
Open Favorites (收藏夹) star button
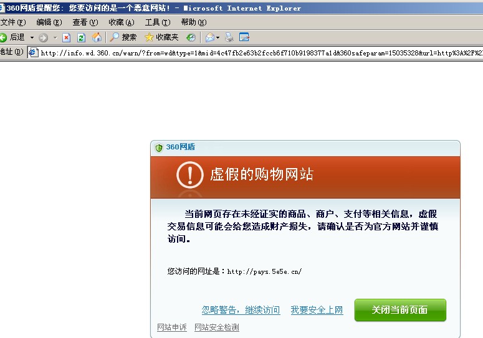pos(161,37)
